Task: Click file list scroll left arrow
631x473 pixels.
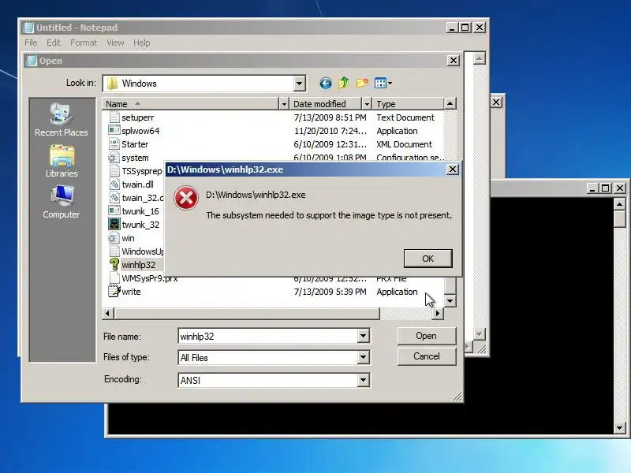Action: pyautogui.click(x=108, y=313)
